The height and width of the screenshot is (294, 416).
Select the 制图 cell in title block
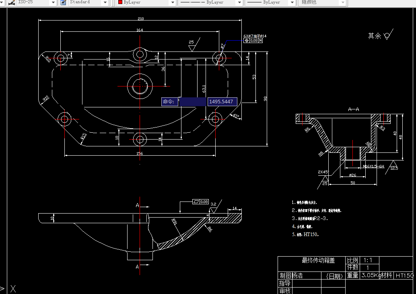pos(285,275)
